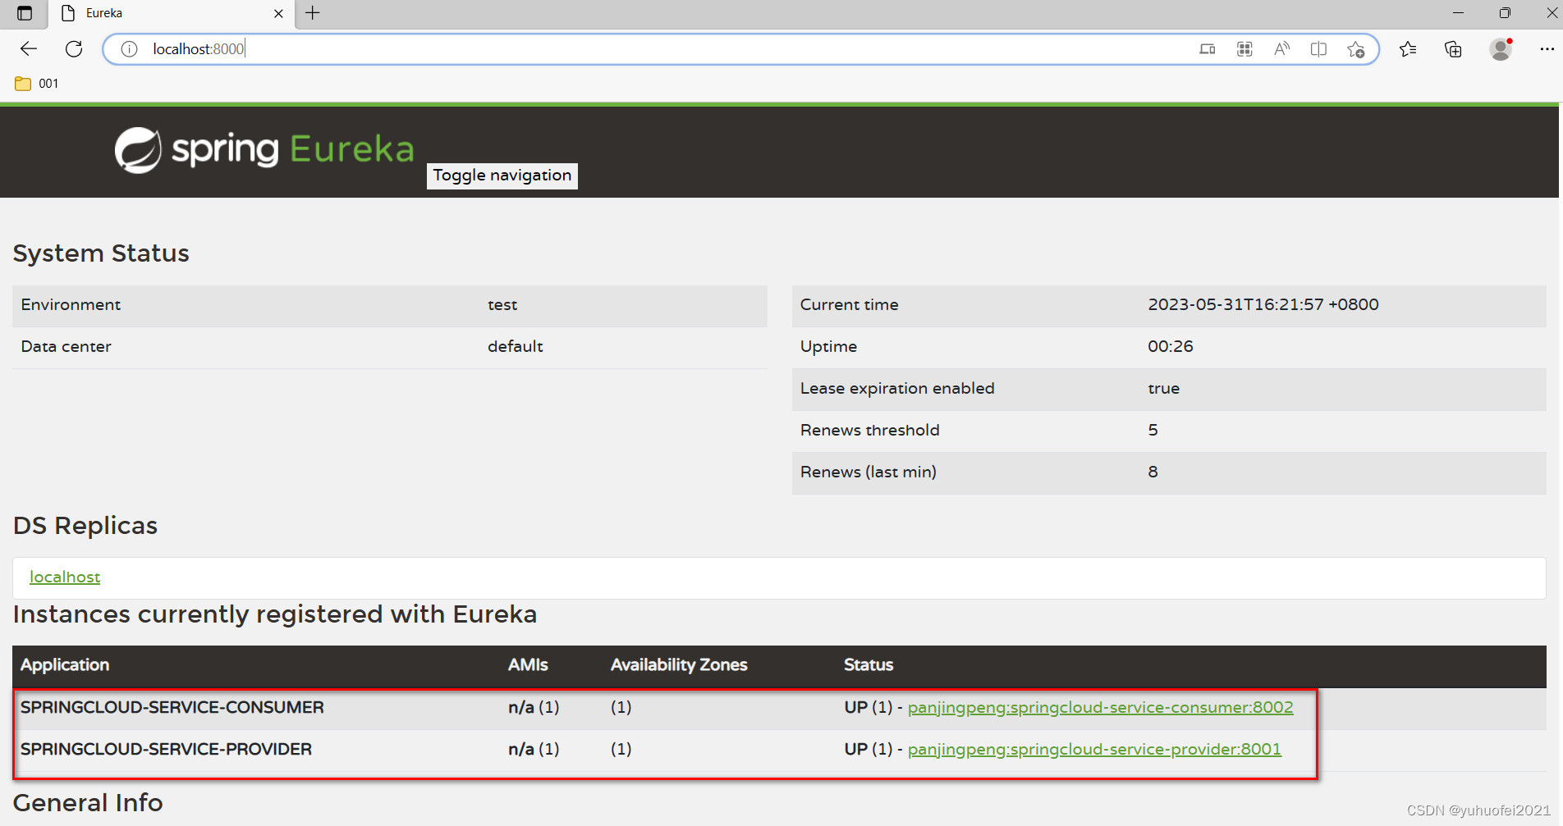
Task: Select Lease expiration enabled value true
Action: (x=1163, y=388)
